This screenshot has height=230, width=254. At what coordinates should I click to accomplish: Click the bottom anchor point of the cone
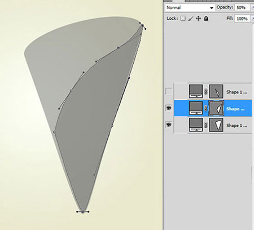83,212
